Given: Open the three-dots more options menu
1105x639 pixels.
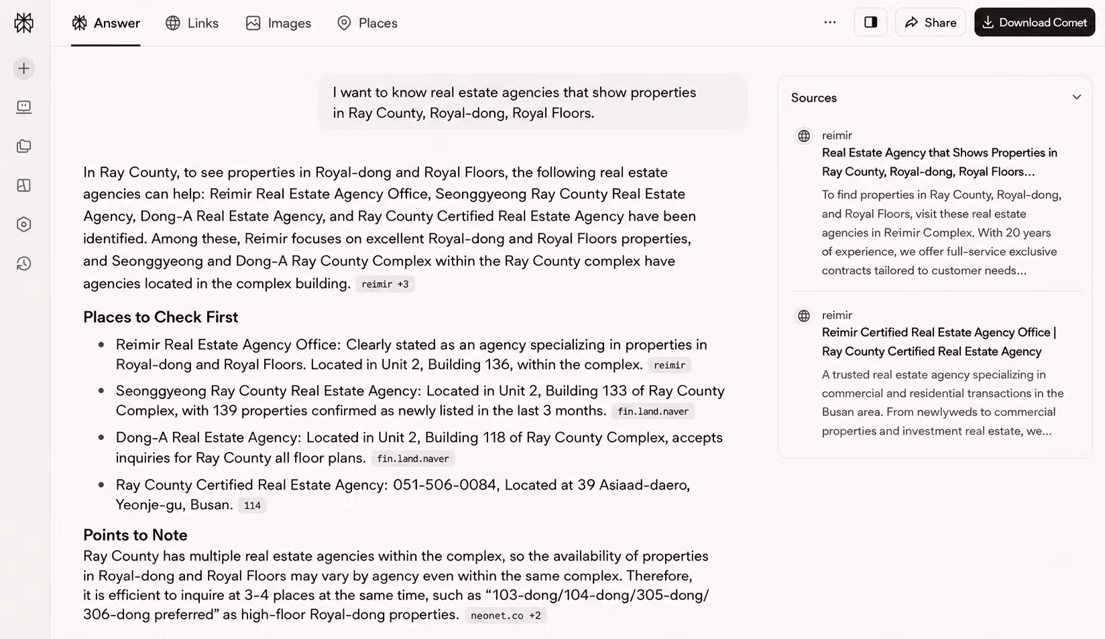Looking at the screenshot, I should [829, 22].
